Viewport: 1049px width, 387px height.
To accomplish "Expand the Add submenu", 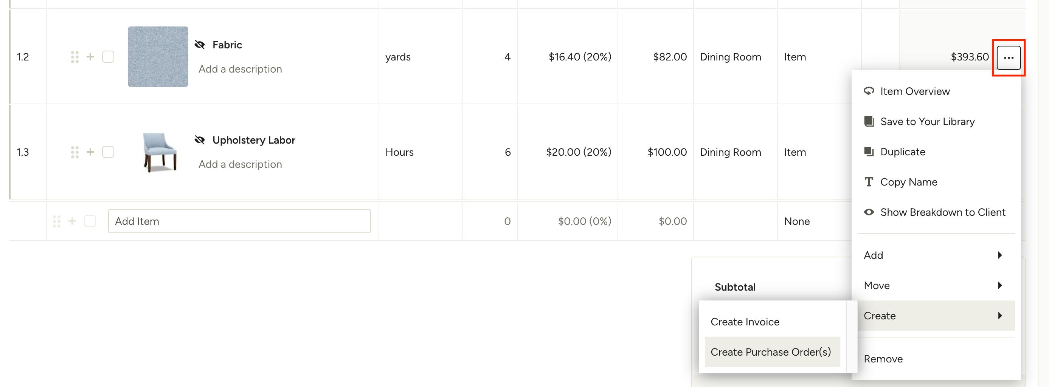I will (1000, 255).
